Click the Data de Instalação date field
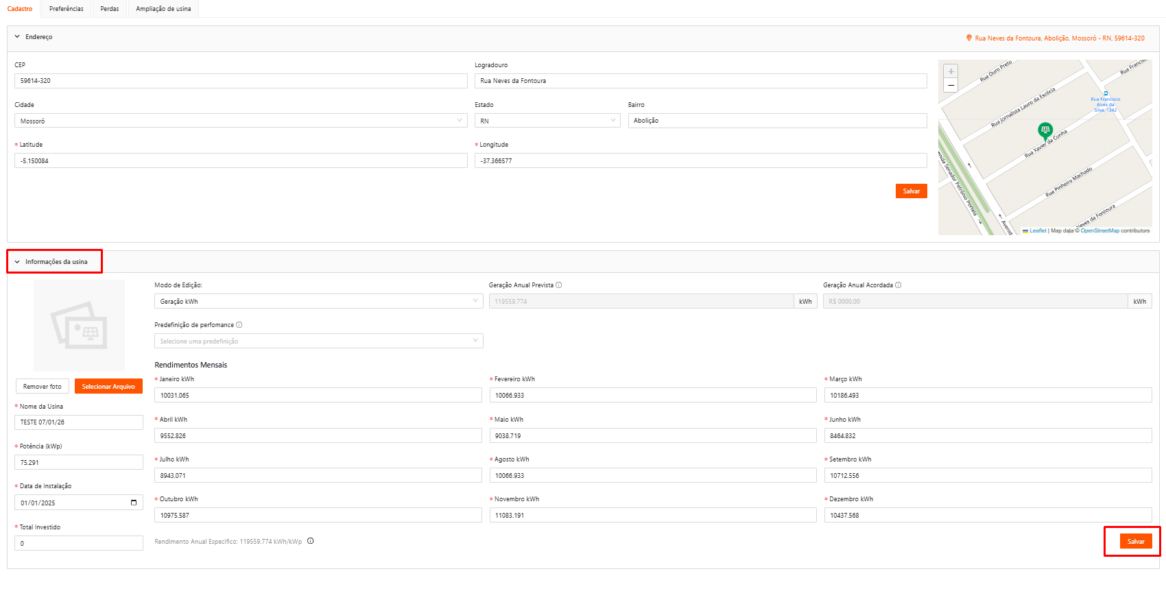The image size is (1166, 589). [x=79, y=503]
